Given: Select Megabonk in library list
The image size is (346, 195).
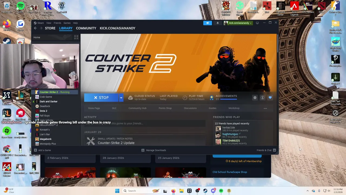Looking at the screenshot, I should click(45, 139).
